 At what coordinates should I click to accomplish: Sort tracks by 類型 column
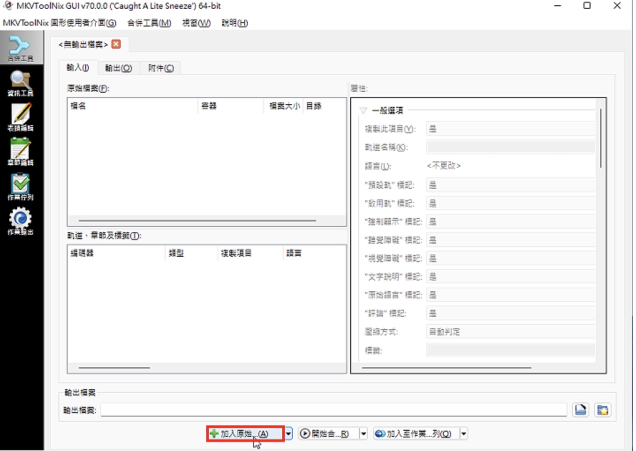coord(192,253)
